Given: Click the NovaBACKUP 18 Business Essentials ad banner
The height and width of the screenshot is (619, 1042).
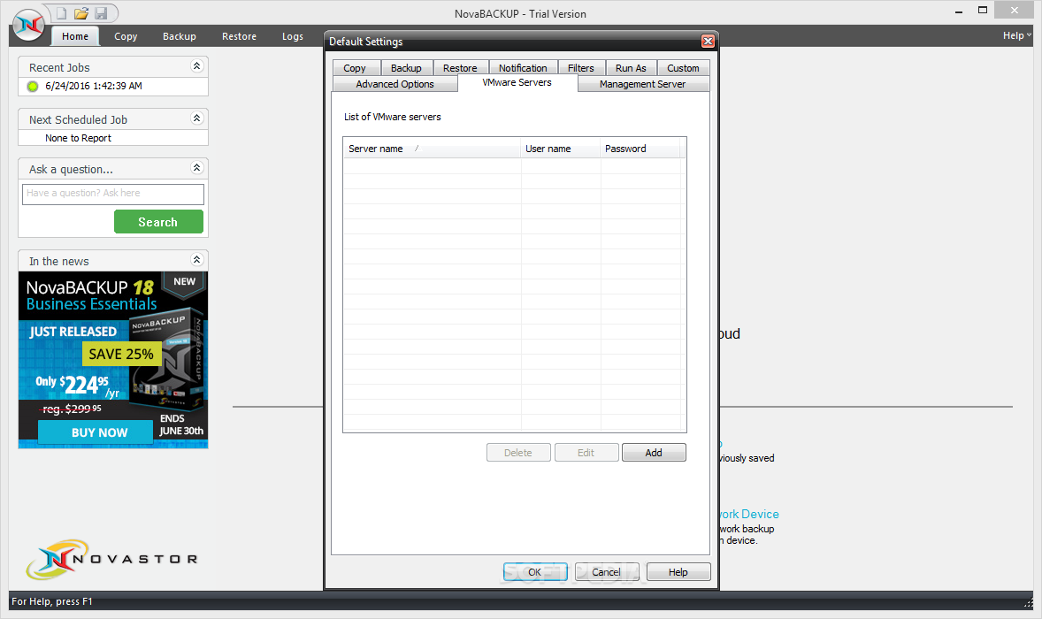Looking at the screenshot, I should (x=113, y=360).
